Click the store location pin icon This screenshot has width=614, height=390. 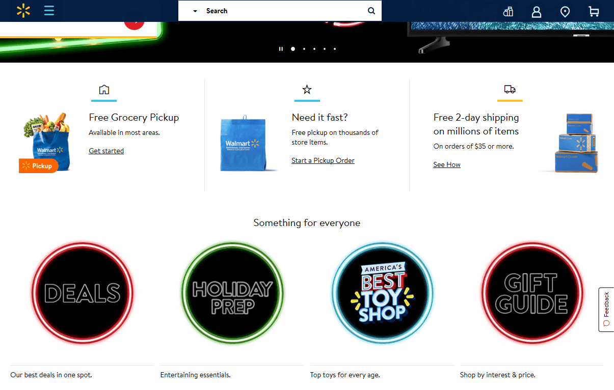[565, 11]
